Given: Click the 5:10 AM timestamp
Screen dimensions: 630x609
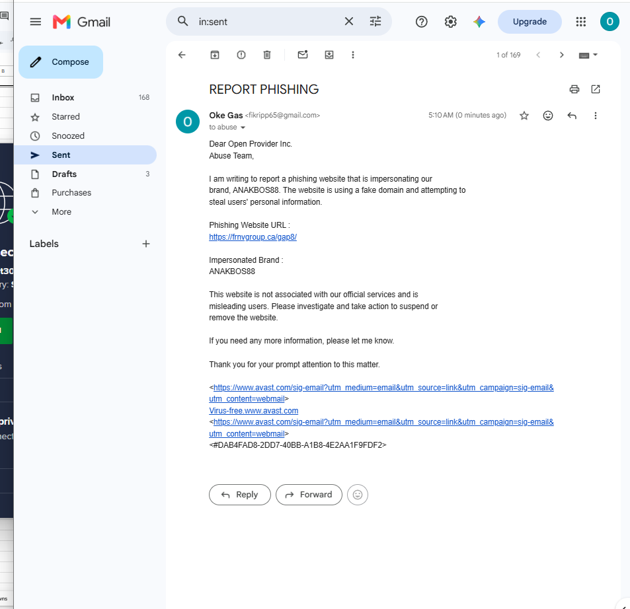Looking at the screenshot, I should 467,115.
